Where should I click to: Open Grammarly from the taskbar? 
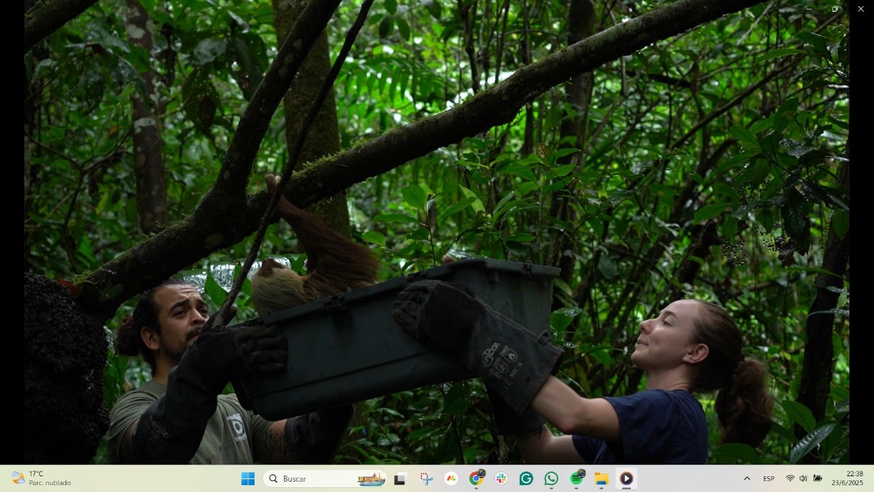[x=526, y=479]
